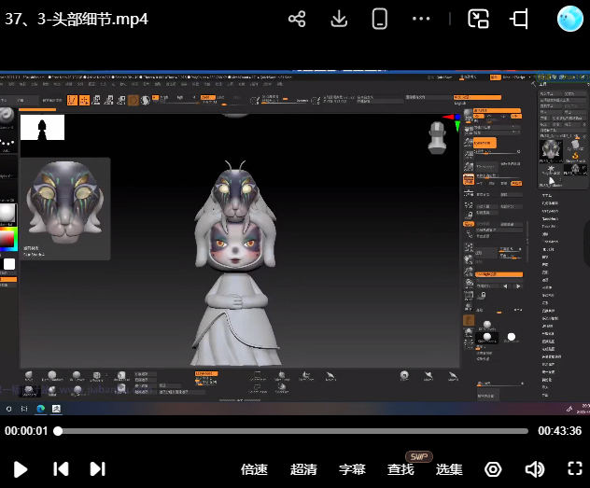The image size is (590, 488).
Task: Mute the audio with the speaker icon
Action: coord(534,469)
